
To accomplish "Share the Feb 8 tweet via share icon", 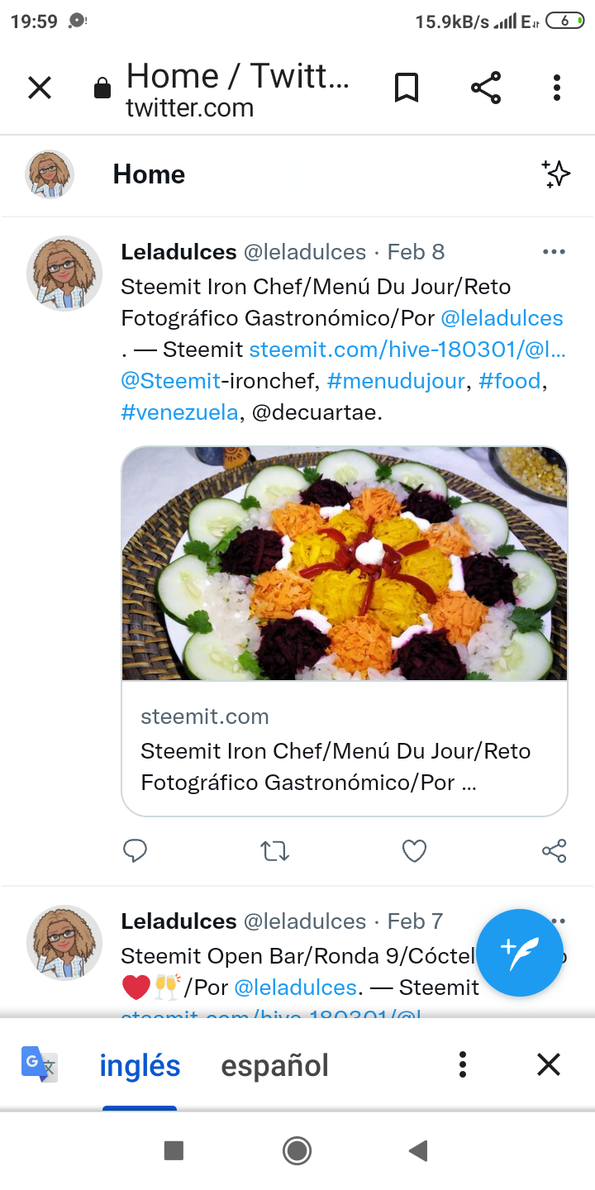I will click(554, 850).
